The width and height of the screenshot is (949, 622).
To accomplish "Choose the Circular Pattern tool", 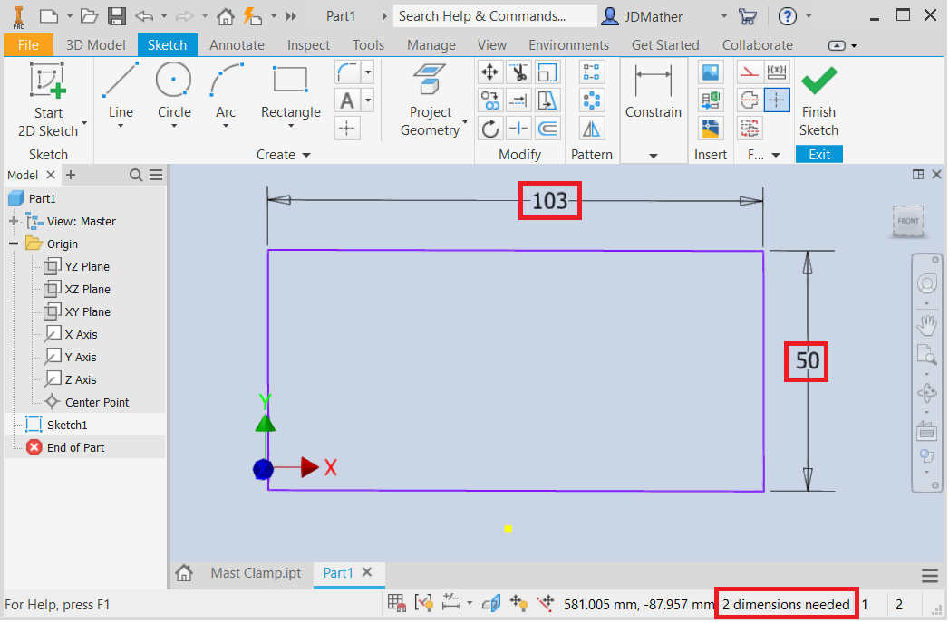I will pyautogui.click(x=591, y=100).
